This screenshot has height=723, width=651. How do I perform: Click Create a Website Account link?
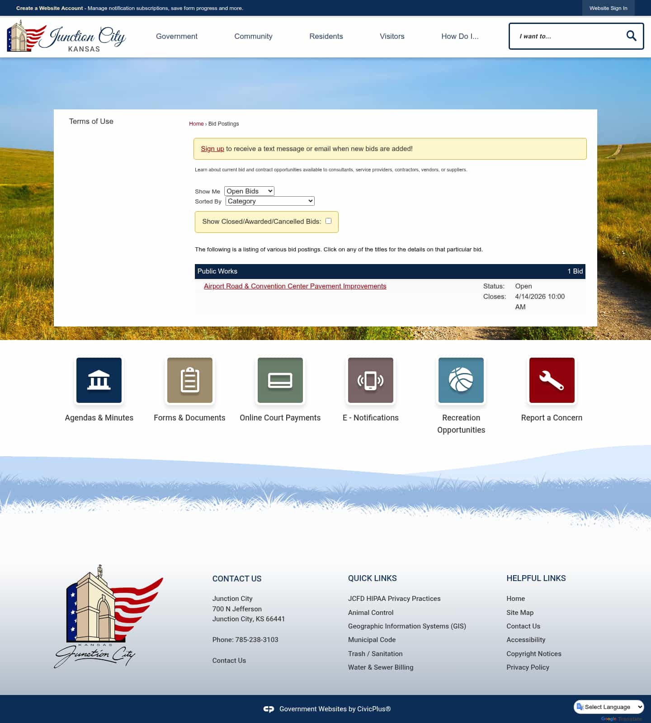pos(50,8)
